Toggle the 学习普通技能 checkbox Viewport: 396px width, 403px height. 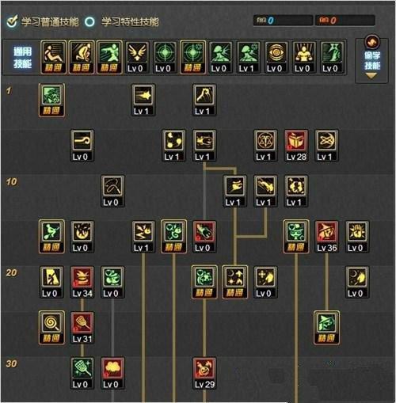point(12,21)
